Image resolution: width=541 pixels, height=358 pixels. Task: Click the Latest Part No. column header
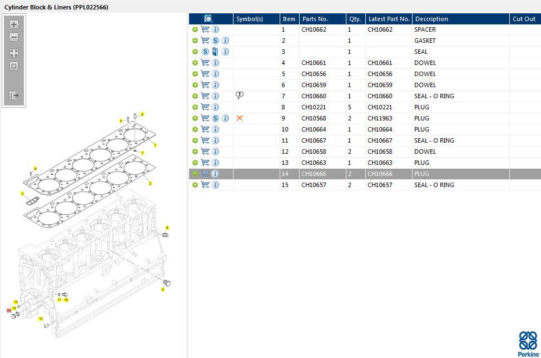point(389,19)
